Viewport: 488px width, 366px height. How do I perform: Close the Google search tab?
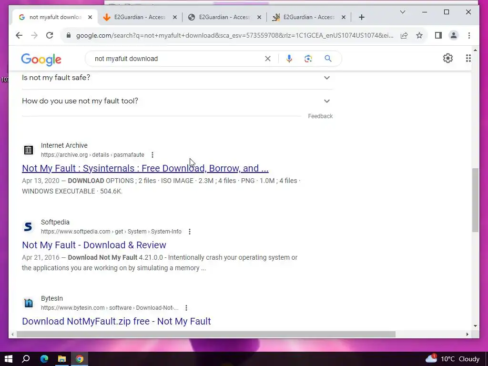coord(90,17)
